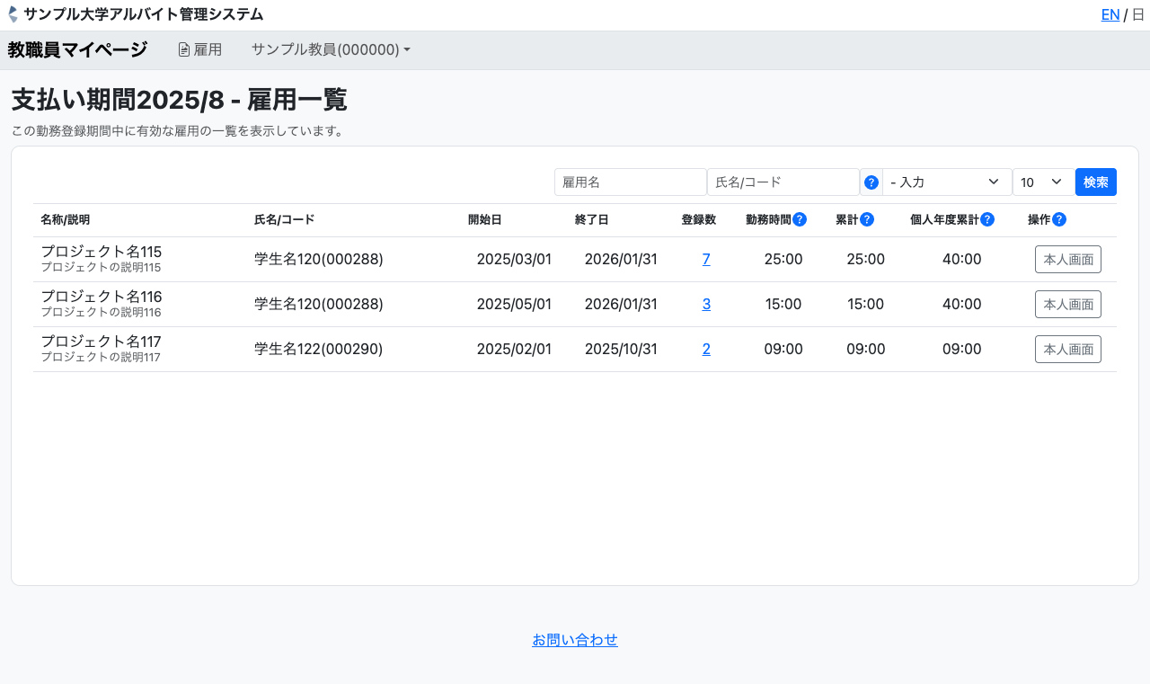This screenshot has width=1150, height=684.
Task: Open 本人画面 for プロジェクト名116
Action: coord(1068,305)
